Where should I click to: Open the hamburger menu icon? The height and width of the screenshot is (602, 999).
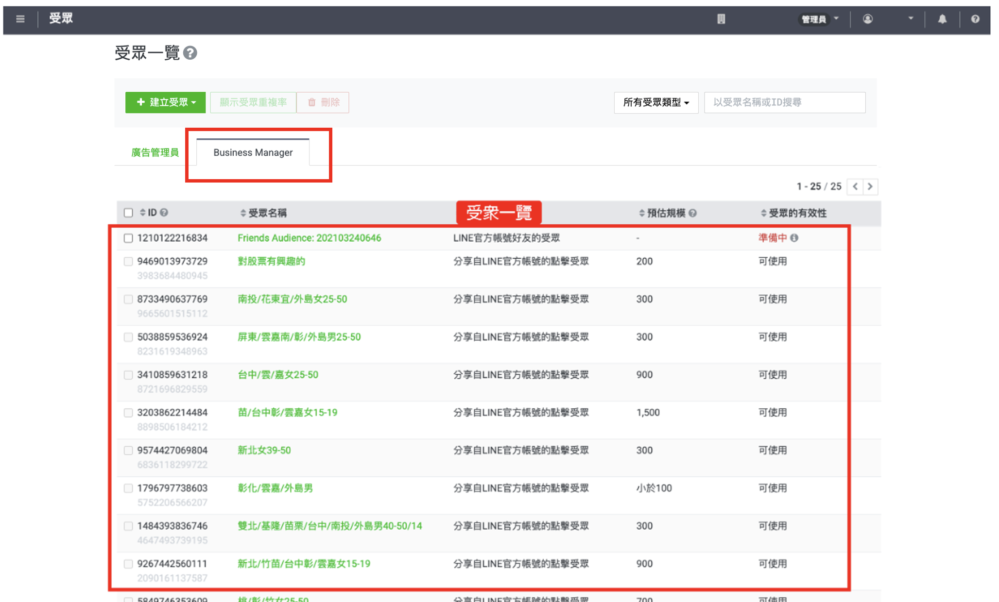[x=20, y=19]
